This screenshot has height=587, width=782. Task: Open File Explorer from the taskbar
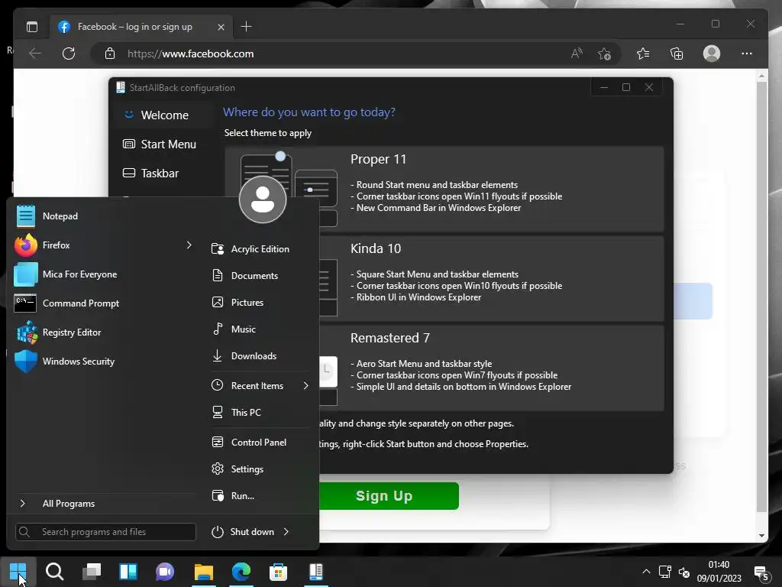203,572
